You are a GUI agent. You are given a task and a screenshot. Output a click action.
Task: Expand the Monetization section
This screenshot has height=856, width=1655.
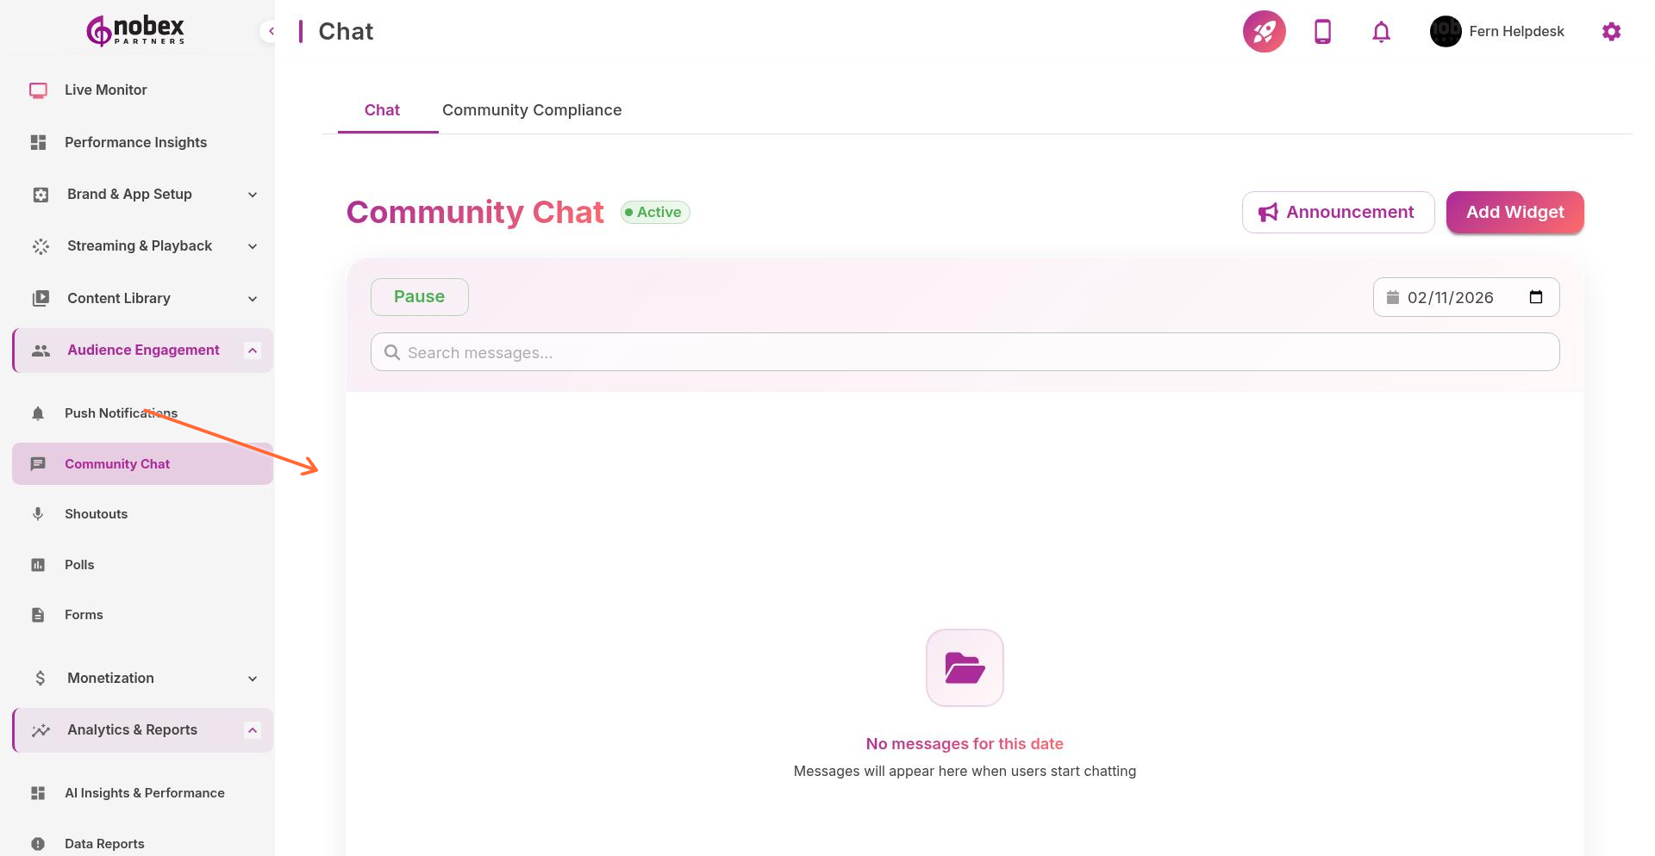252,678
